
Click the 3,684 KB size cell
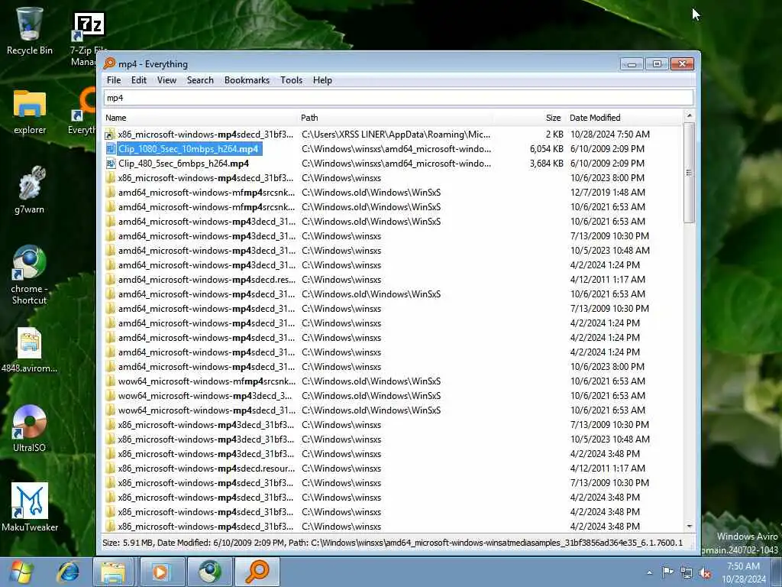pos(547,164)
